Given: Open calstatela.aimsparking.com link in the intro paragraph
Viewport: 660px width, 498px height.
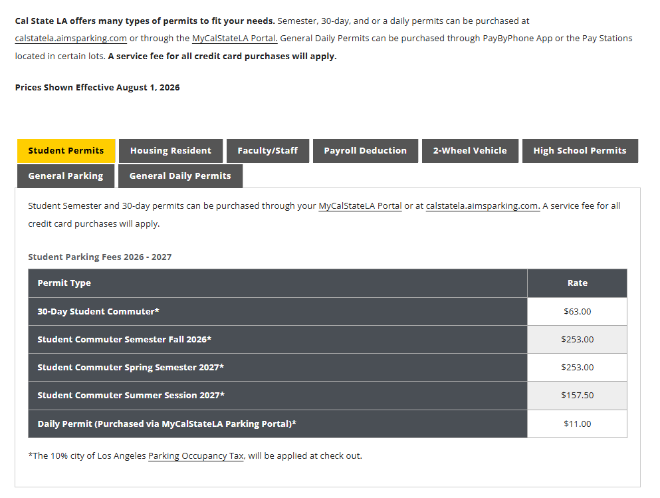Looking at the screenshot, I should 70,39.
